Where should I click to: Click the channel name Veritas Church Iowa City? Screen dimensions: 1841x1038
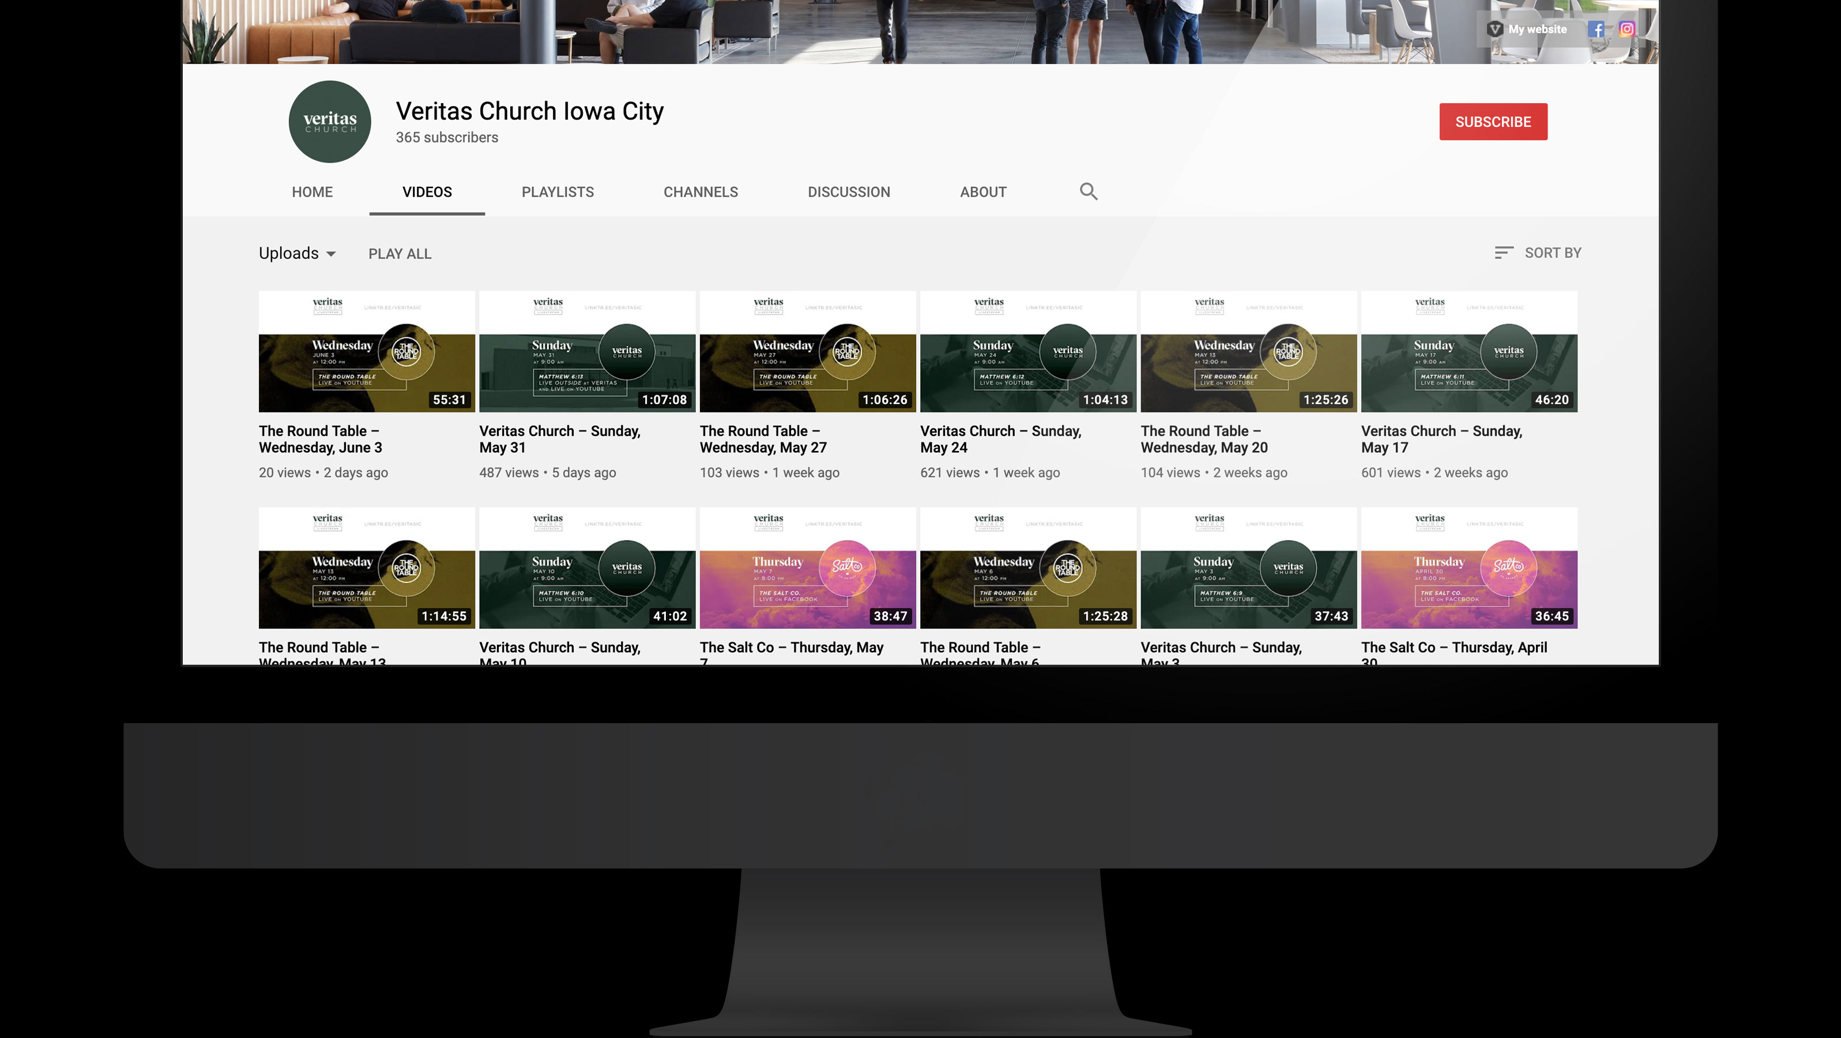(x=529, y=111)
